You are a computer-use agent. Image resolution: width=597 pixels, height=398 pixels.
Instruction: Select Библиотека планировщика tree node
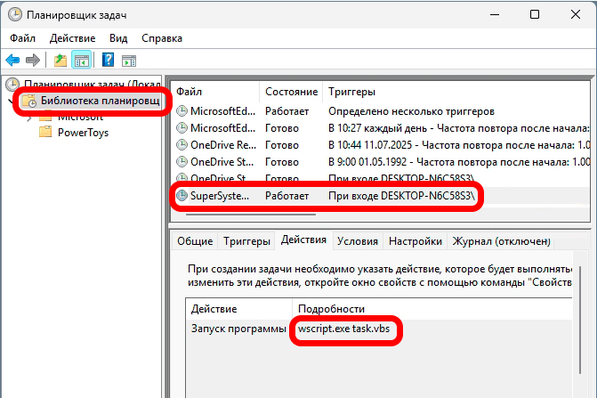tap(91, 101)
